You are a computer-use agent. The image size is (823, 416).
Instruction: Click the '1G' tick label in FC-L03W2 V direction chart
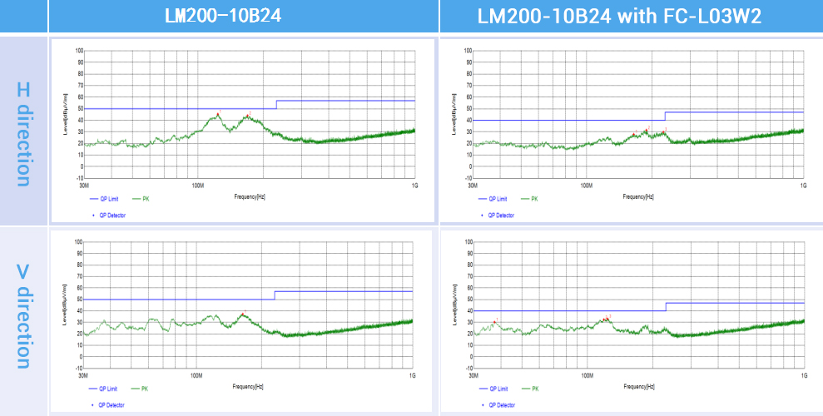pyautogui.click(x=804, y=375)
